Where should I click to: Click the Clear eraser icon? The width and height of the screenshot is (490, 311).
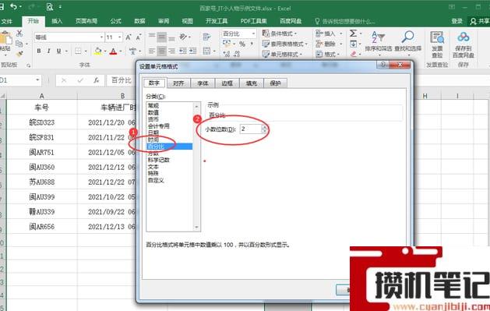[354, 54]
